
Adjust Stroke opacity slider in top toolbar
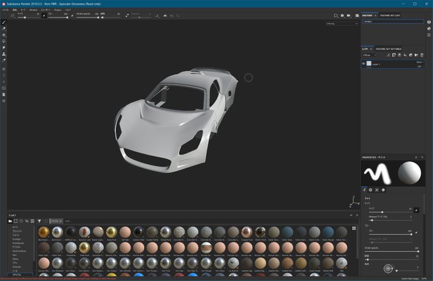(x=87, y=17)
